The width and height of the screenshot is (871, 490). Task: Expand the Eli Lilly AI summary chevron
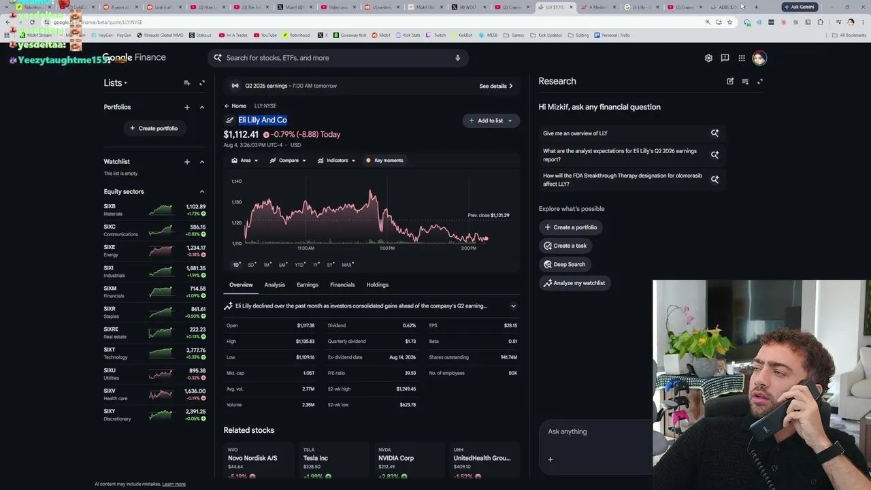pyautogui.click(x=514, y=306)
